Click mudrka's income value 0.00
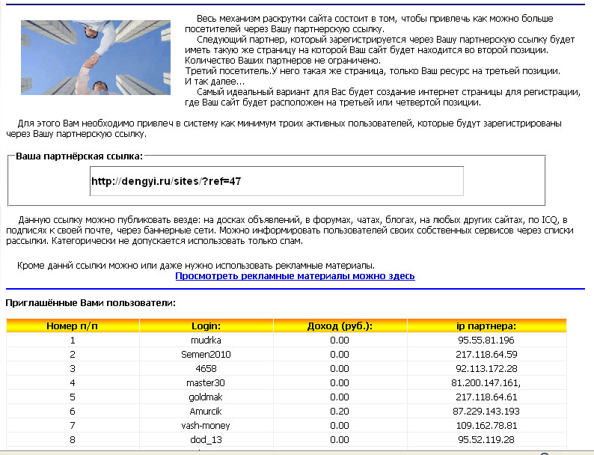This screenshot has height=455, width=594. pos(340,341)
